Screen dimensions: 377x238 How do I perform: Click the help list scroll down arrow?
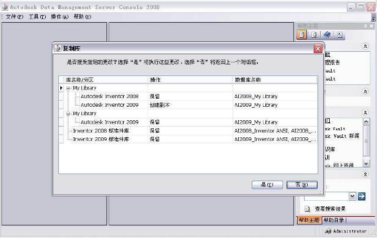coord(366,164)
